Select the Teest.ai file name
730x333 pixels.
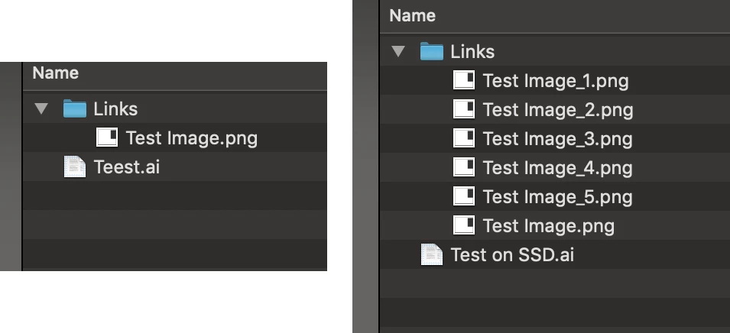(x=127, y=167)
